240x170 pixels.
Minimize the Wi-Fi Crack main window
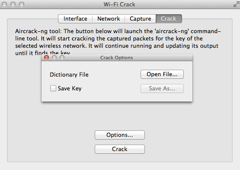pyautogui.click(x=13, y=4)
